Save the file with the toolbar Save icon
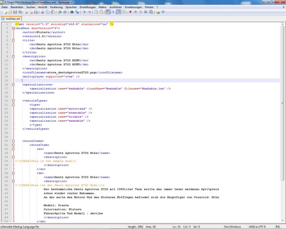Image resolution: width=286 pixels, height=229 pixels. click(x=15, y=12)
